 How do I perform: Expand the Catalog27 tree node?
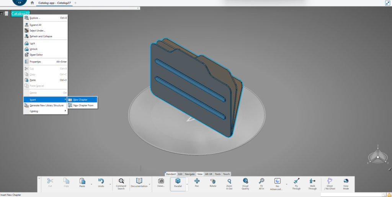click(2, 13)
